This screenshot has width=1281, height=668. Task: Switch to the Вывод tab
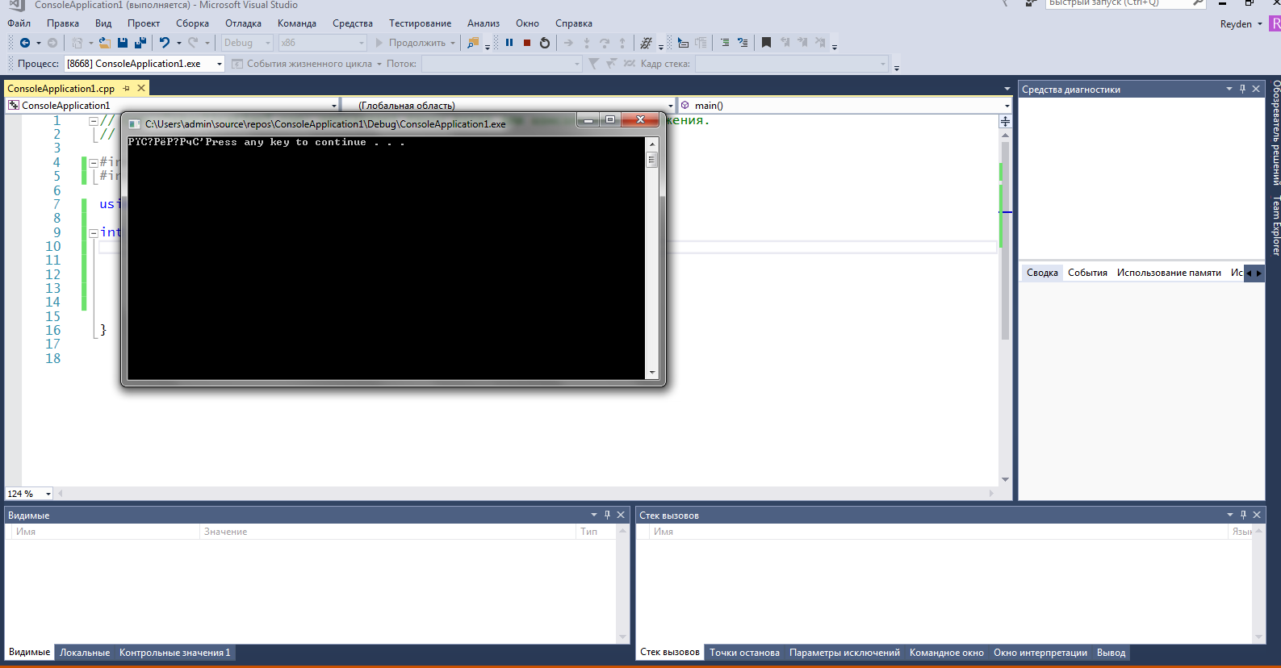tap(1111, 653)
